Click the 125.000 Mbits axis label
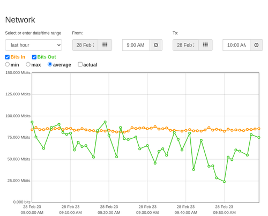The height and width of the screenshot is (216, 268). pos(18,94)
